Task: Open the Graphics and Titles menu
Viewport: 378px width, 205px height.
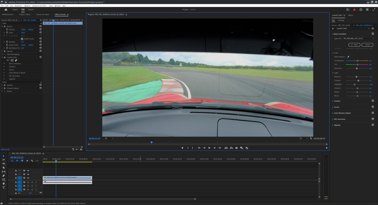Action: pyautogui.click(x=39, y=6)
